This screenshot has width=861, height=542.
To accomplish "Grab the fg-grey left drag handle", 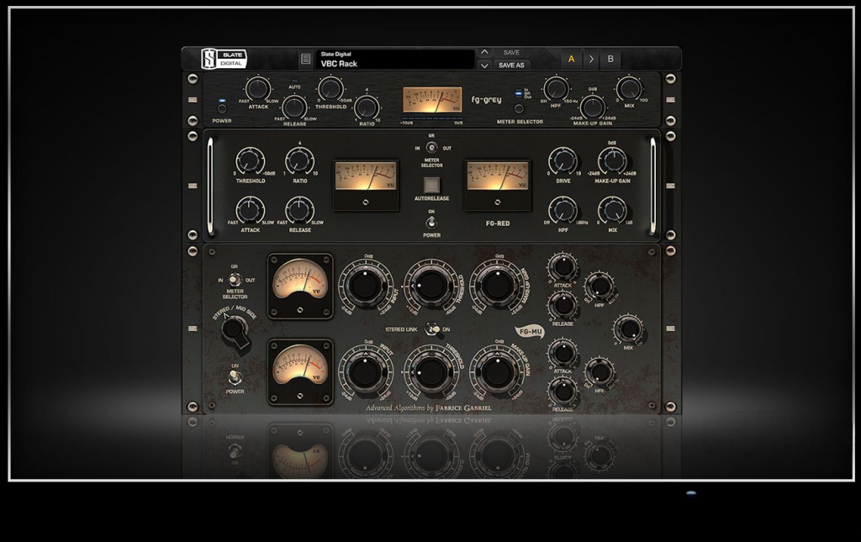I will [193, 100].
